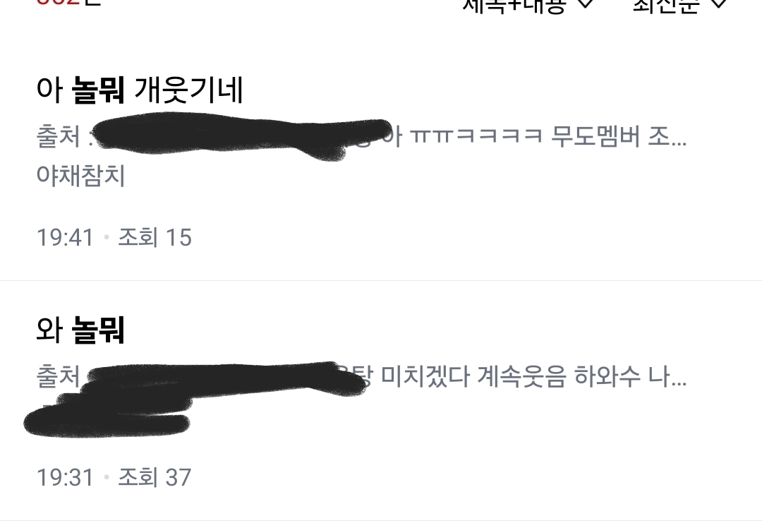Click bold 놀뭐 keyword in second title
Image resolution: width=762 pixels, height=528 pixels.
click(x=97, y=330)
